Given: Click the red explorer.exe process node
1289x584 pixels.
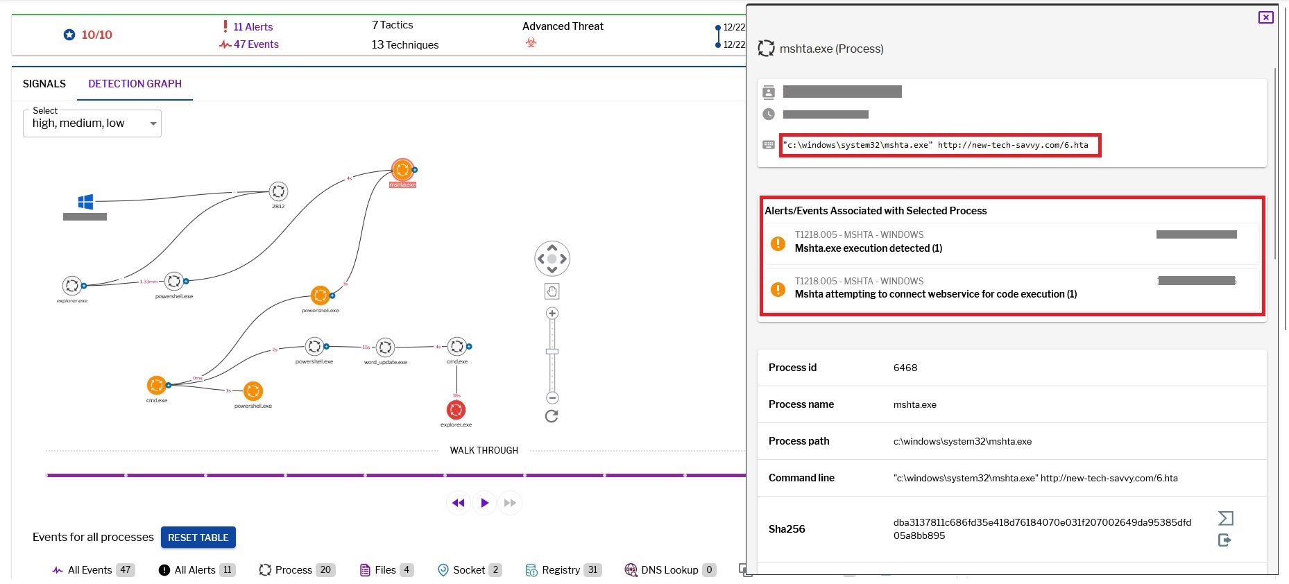Looking at the screenshot, I should tap(456, 409).
